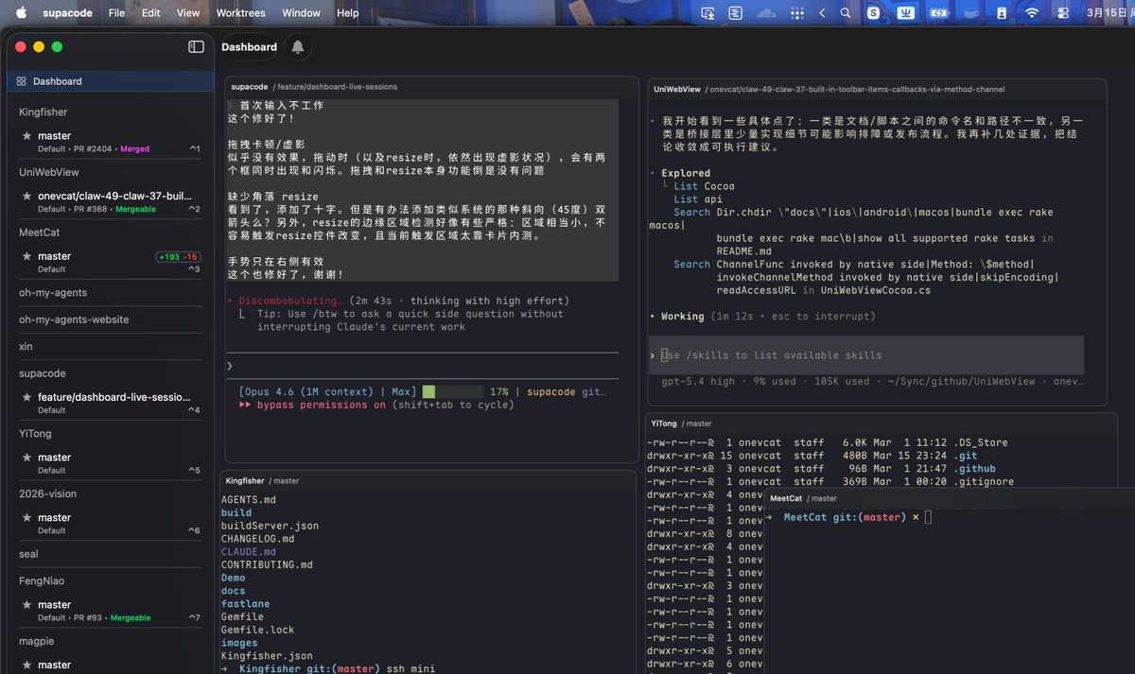
Task: Open the Edit menu
Action: click(x=150, y=12)
